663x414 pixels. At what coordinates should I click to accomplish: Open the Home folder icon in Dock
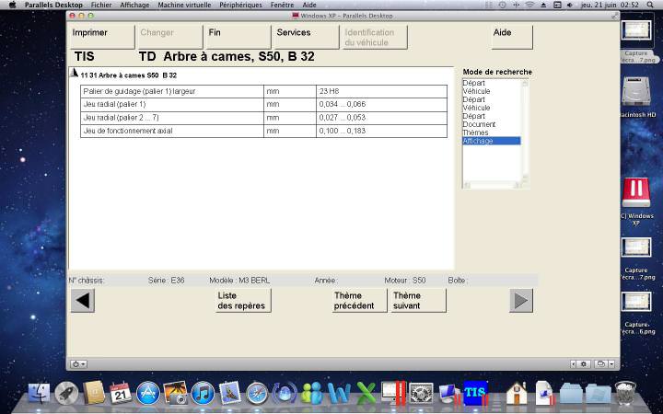pos(517,393)
